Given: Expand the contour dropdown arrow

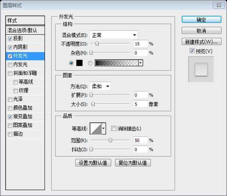Looking at the screenshot, I should (x=104, y=128).
